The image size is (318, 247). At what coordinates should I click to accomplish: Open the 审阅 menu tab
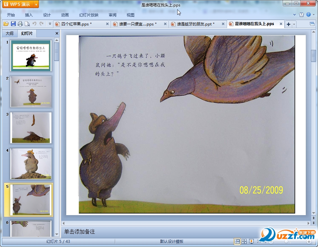(x=112, y=15)
